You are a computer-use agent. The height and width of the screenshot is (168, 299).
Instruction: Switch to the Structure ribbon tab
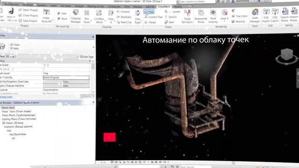28,5
